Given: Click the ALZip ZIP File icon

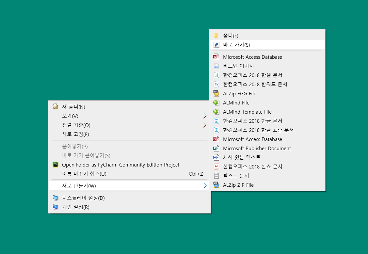Looking at the screenshot, I should pyautogui.click(x=216, y=185).
